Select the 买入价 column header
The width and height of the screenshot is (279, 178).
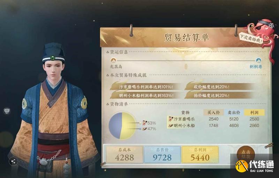pyautogui.click(x=213, y=112)
